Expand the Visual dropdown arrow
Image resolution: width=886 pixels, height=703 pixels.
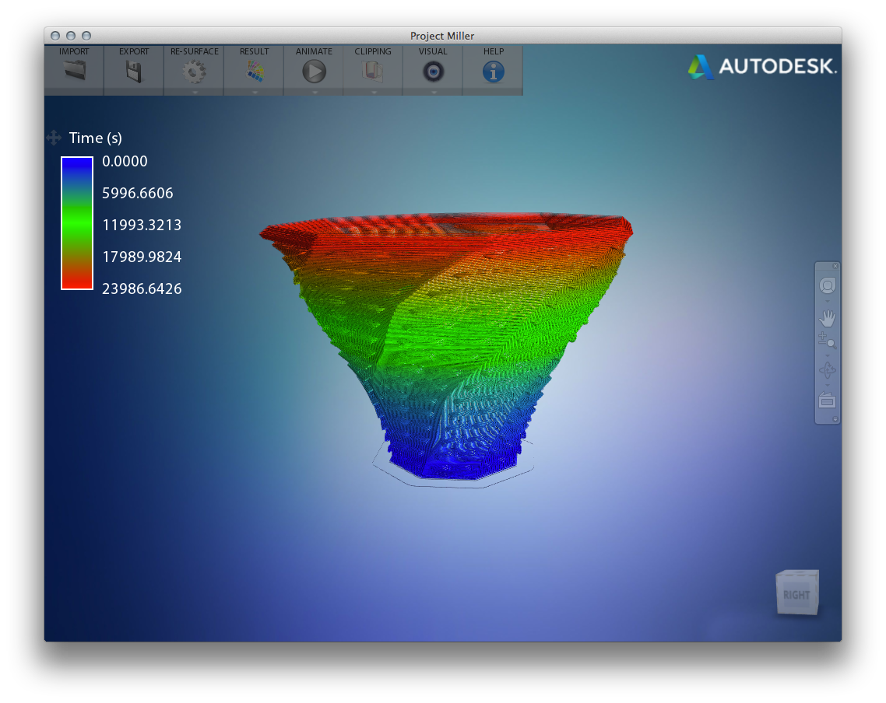[x=434, y=92]
